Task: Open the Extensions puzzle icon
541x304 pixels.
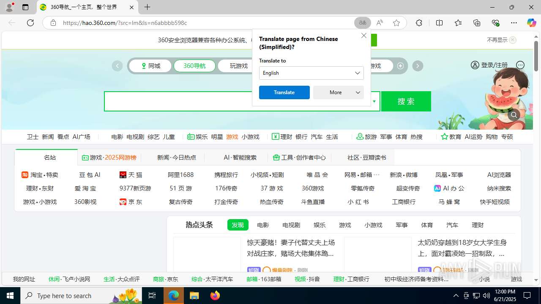Action: [x=419, y=23]
